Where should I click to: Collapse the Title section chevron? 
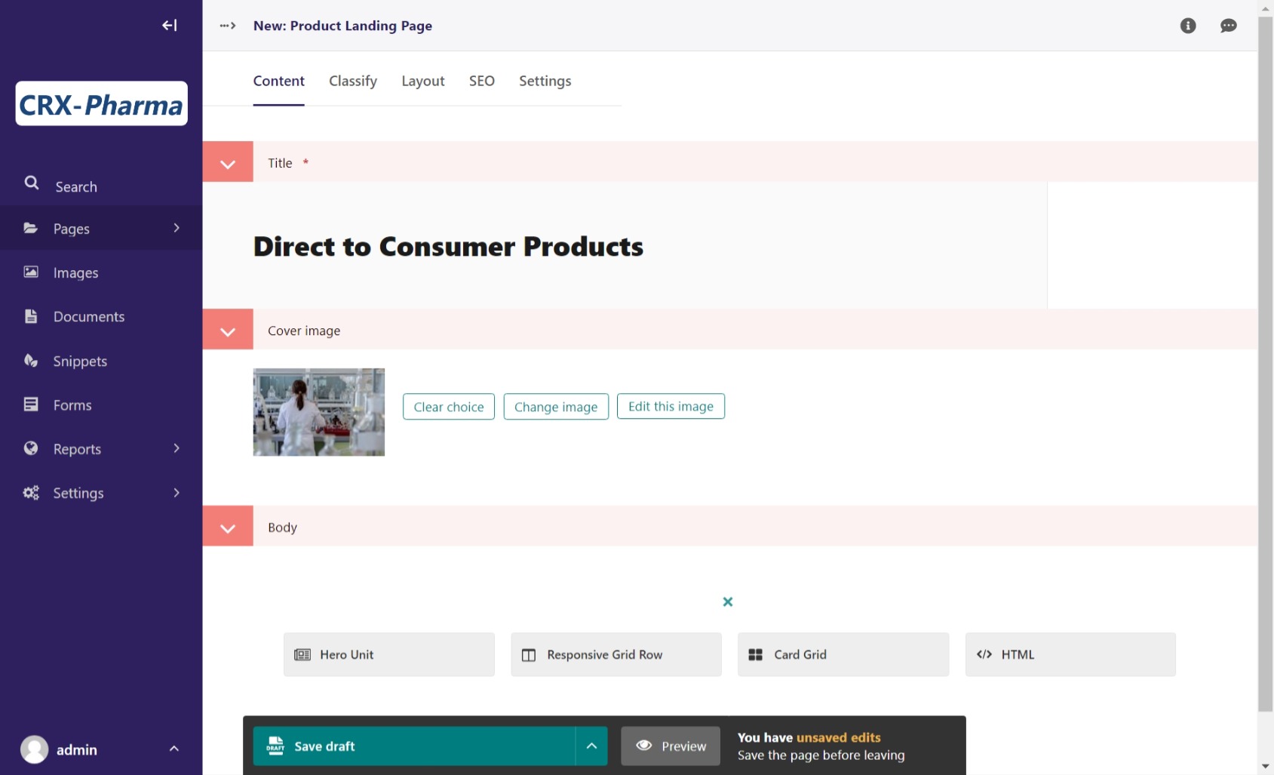[228, 162]
